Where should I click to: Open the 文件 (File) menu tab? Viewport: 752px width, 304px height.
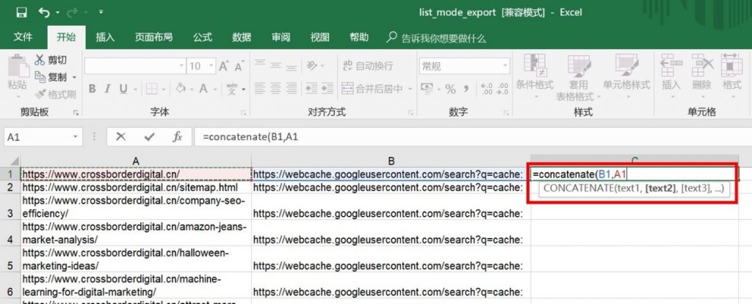pyautogui.click(x=23, y=37)
